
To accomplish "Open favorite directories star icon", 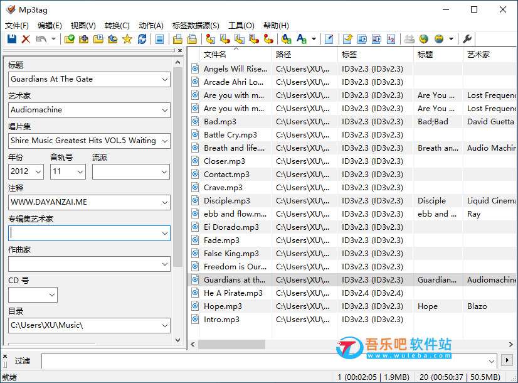I will pyautogui.click(x=127, y=39).
